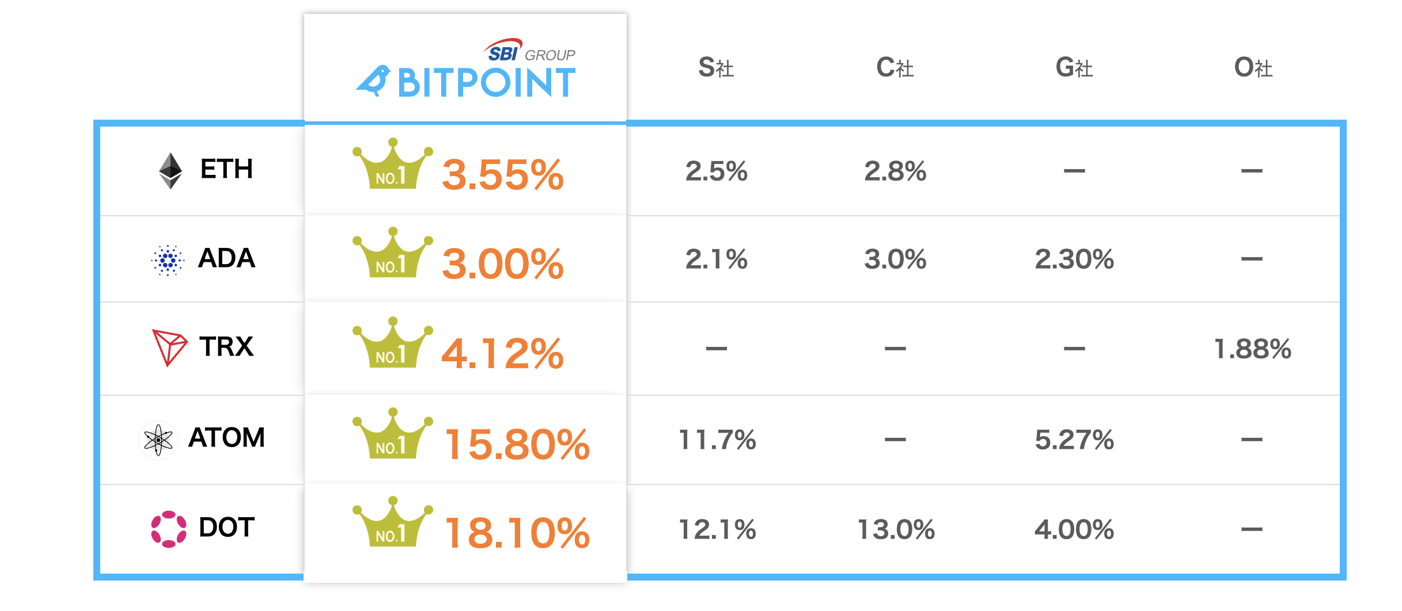1402x611 pixels.
Task: Click the No.1 crown beside 3.55%
Action: [392, 165]
